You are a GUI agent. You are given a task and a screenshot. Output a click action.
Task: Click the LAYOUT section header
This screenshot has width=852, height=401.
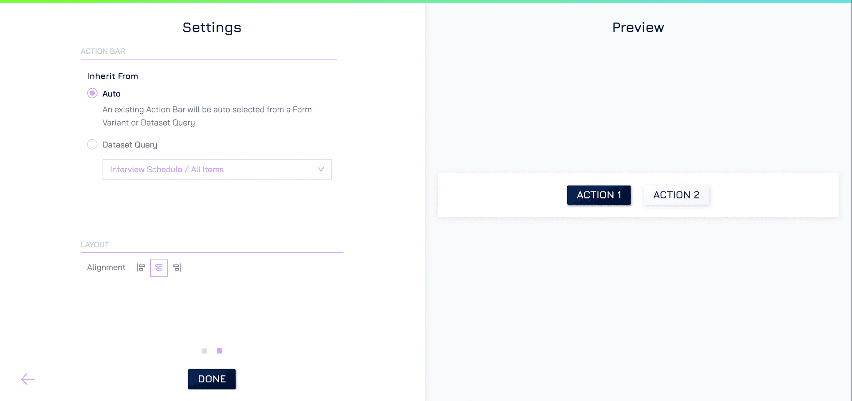(x=95, y=245)
